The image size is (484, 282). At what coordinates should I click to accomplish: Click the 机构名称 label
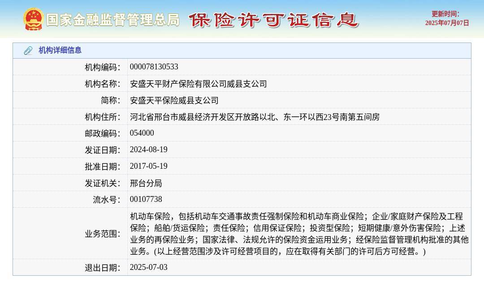103,84
